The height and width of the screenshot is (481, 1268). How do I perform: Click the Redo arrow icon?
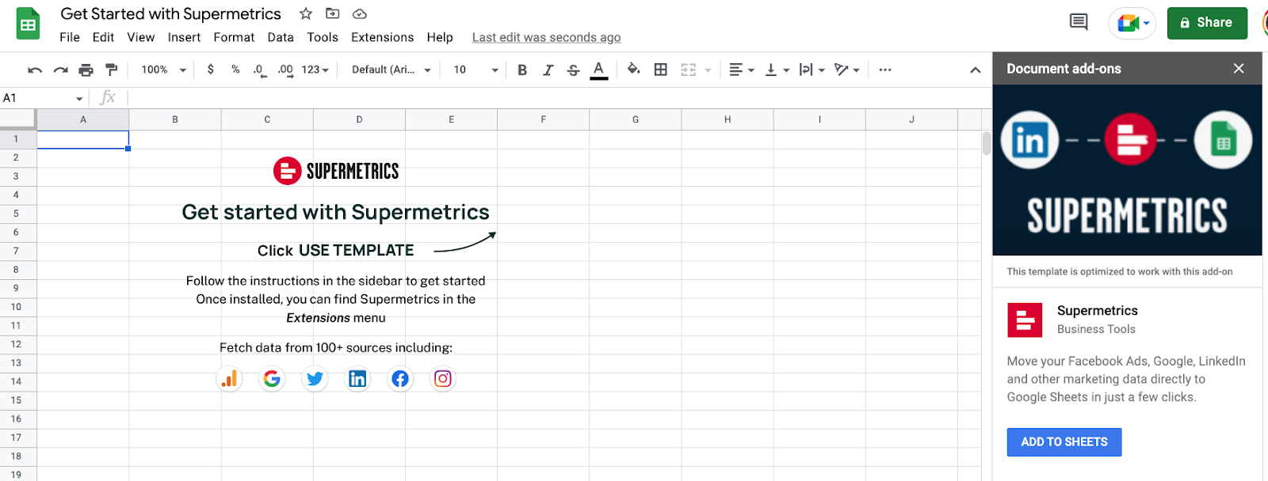[x=60, y=70]
